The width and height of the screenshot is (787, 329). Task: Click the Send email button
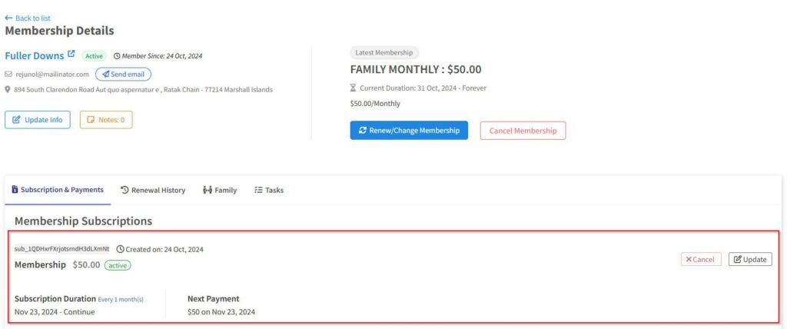pyautogui.click(x=123, y=75)
